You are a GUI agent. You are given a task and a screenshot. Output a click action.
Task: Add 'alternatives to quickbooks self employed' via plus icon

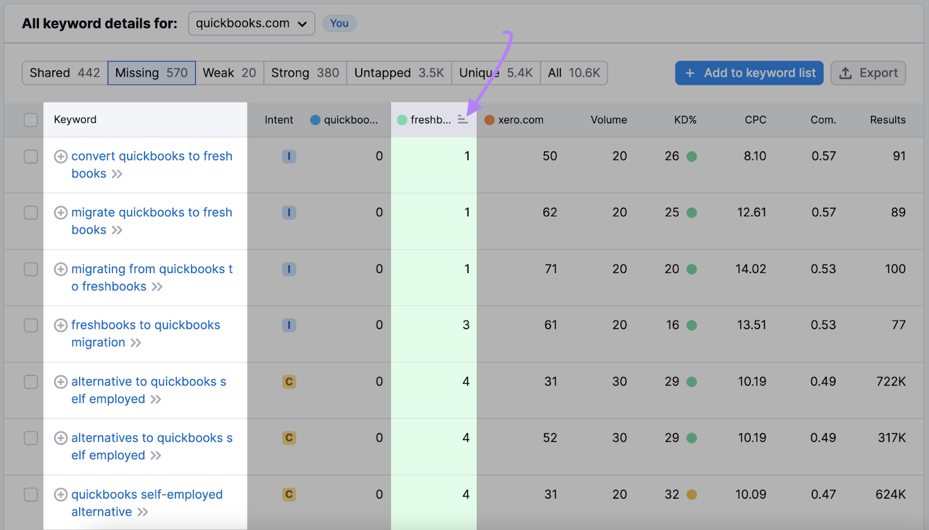(x=60, y=438)
